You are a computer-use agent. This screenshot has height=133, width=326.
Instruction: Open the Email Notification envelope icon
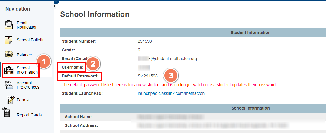point(9,25)
